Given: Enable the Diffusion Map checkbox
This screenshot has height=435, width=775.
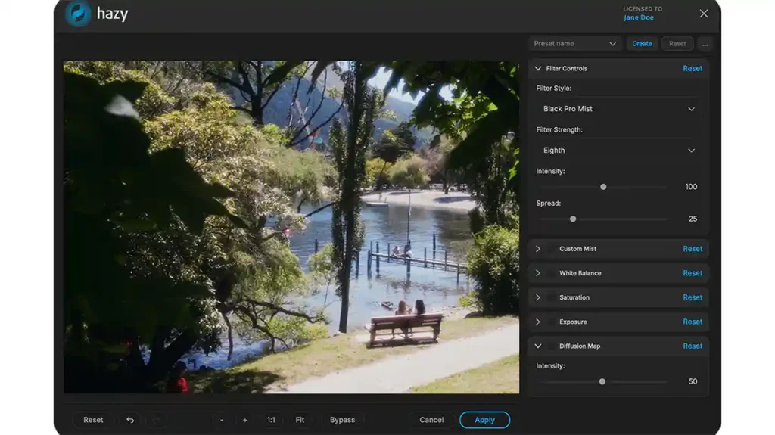Looking at the screenshot, I should pyautogui.click(x=551, y=346).
